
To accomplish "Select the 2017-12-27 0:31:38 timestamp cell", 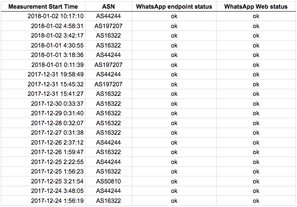I will click(57, 133).
